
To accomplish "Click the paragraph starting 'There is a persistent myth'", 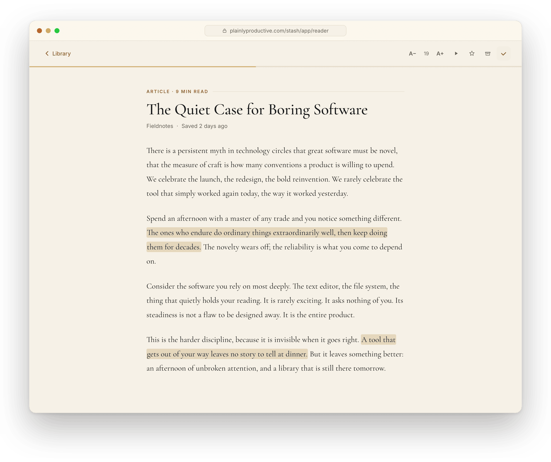I will pyautogui.click(x=275, y=172).
